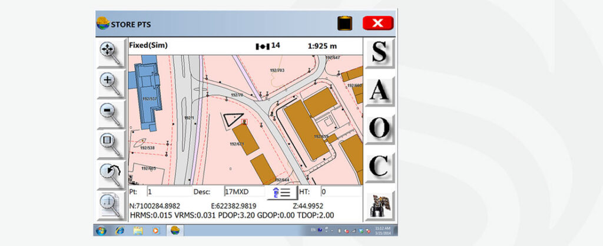
Task: Open Internet Explorer from the taskbar
Action: point(120,230)
